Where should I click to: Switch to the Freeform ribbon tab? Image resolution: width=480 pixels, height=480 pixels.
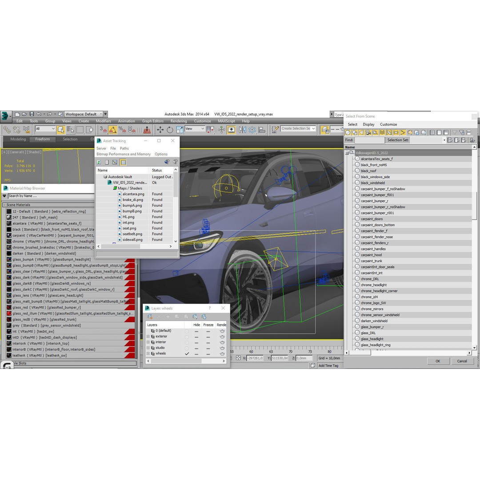(42, 139)
